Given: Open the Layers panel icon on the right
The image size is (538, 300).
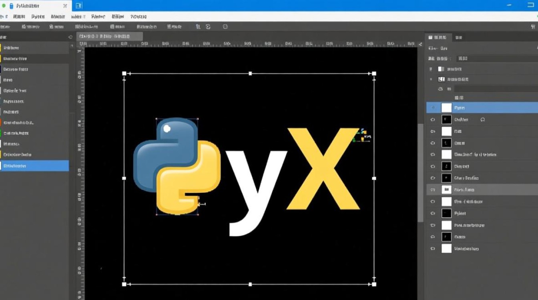Looking at the screenshot, I should (x=430, y=37).
